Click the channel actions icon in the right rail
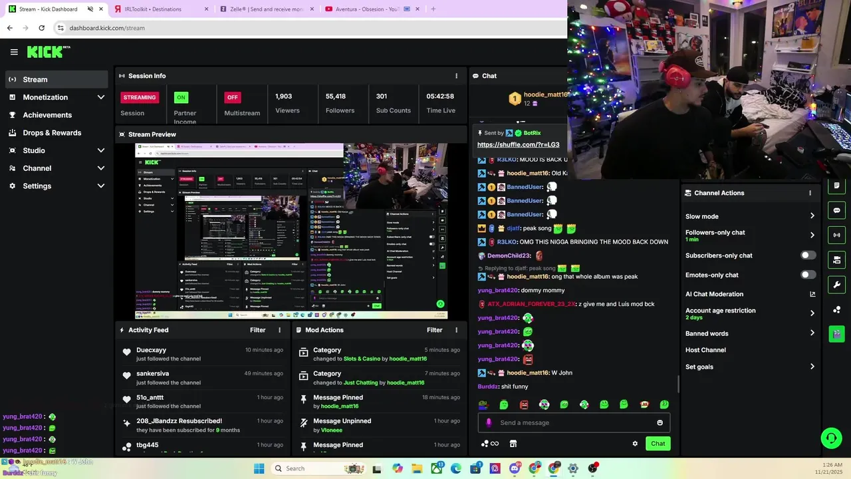This screenshot has width=851, height=479. point(836,259)
